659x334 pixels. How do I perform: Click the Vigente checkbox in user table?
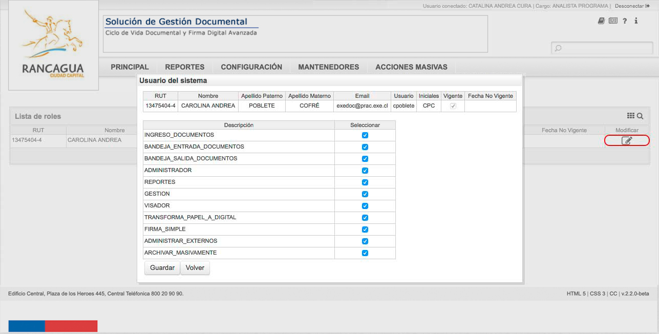[453, 106]
